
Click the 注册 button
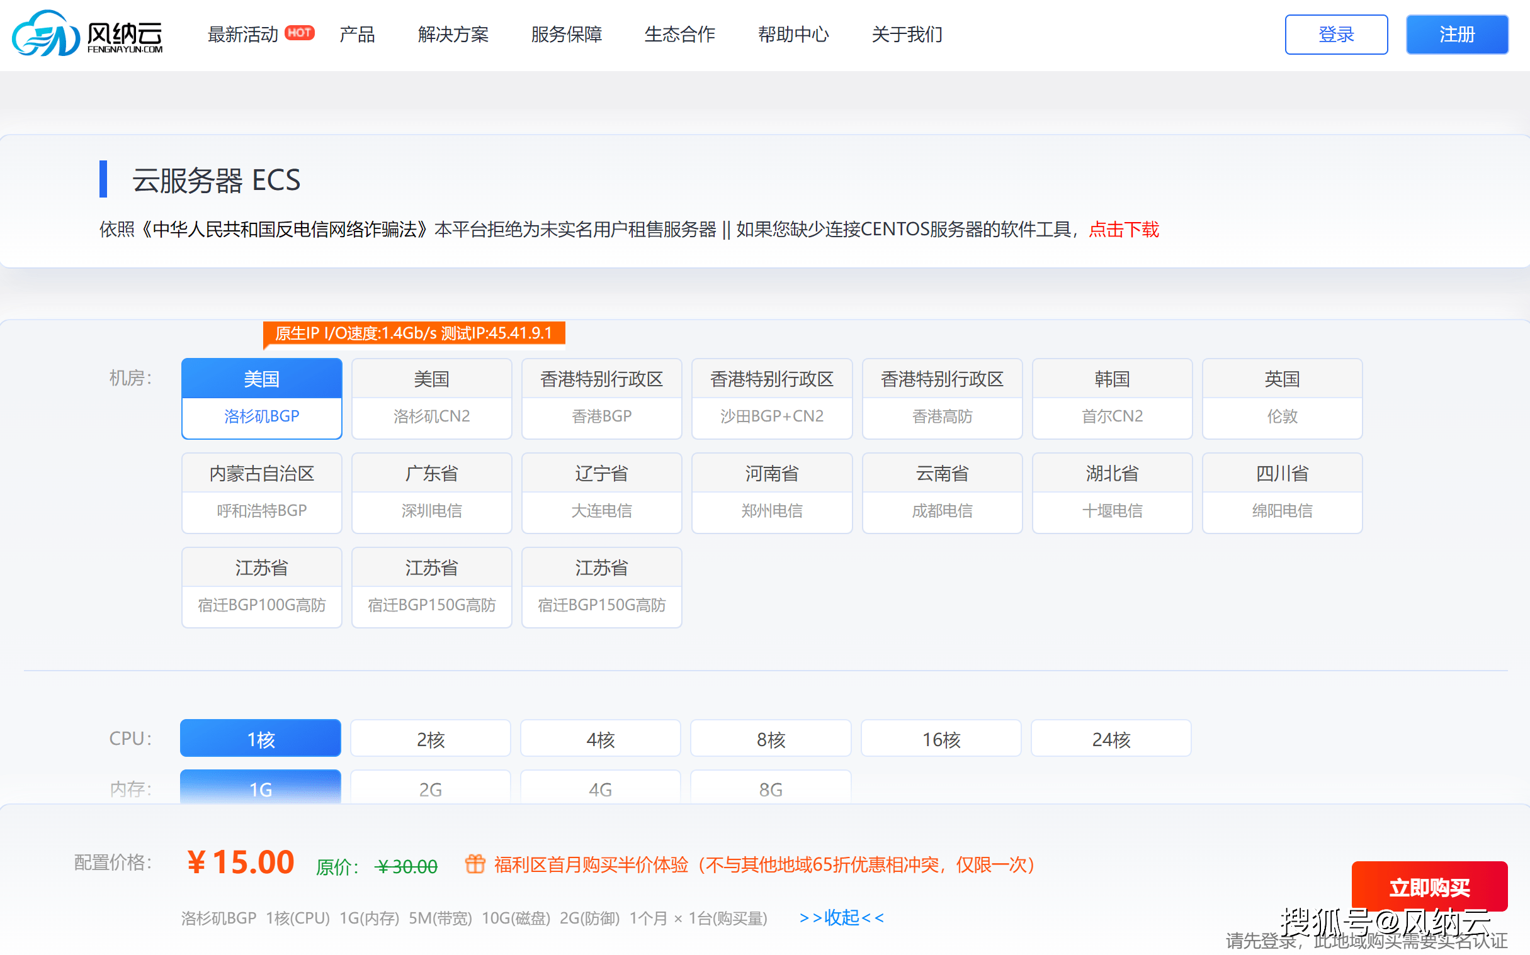(x=1457, y=34)
